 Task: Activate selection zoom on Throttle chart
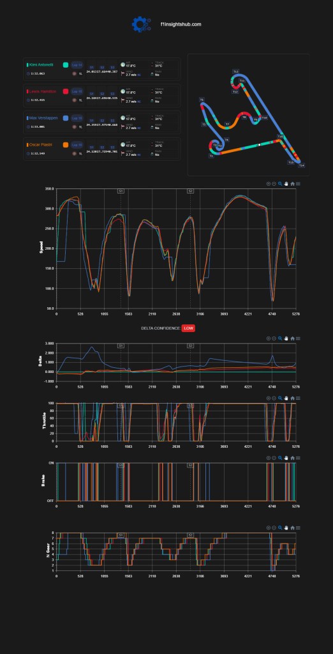click(x=280, y=398)
